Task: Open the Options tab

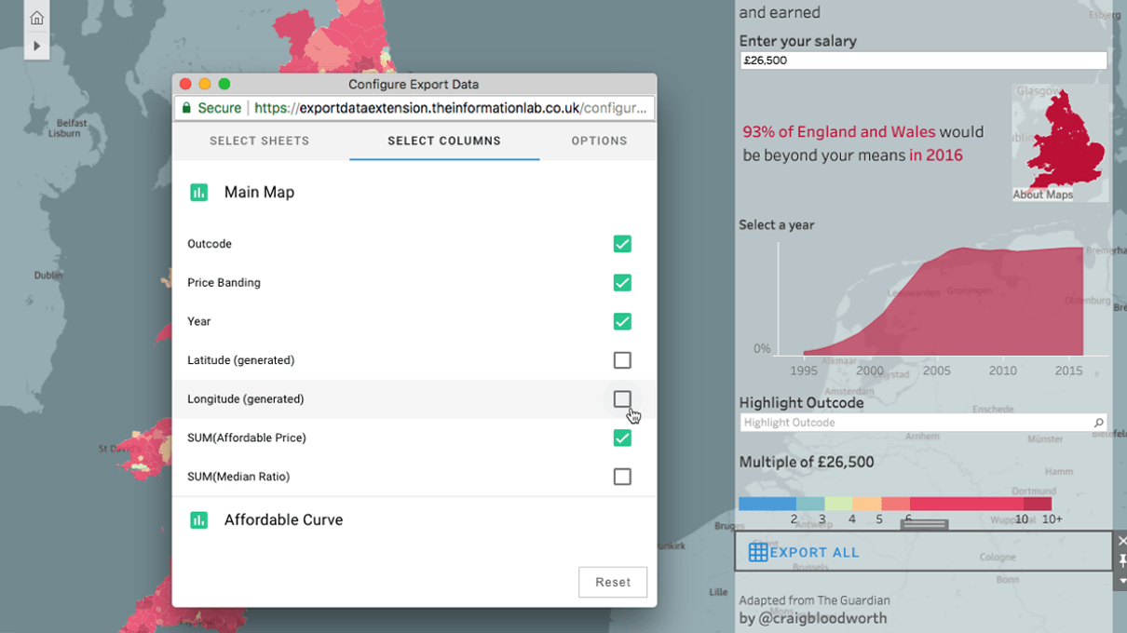Action: [599, 141]
